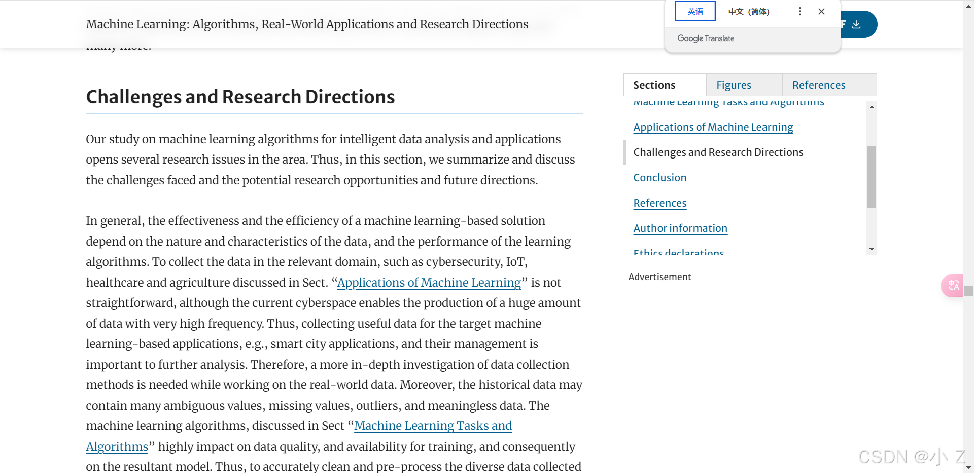Jump to the References section link in list
This screenshot has width=974, height=473.
660,203
